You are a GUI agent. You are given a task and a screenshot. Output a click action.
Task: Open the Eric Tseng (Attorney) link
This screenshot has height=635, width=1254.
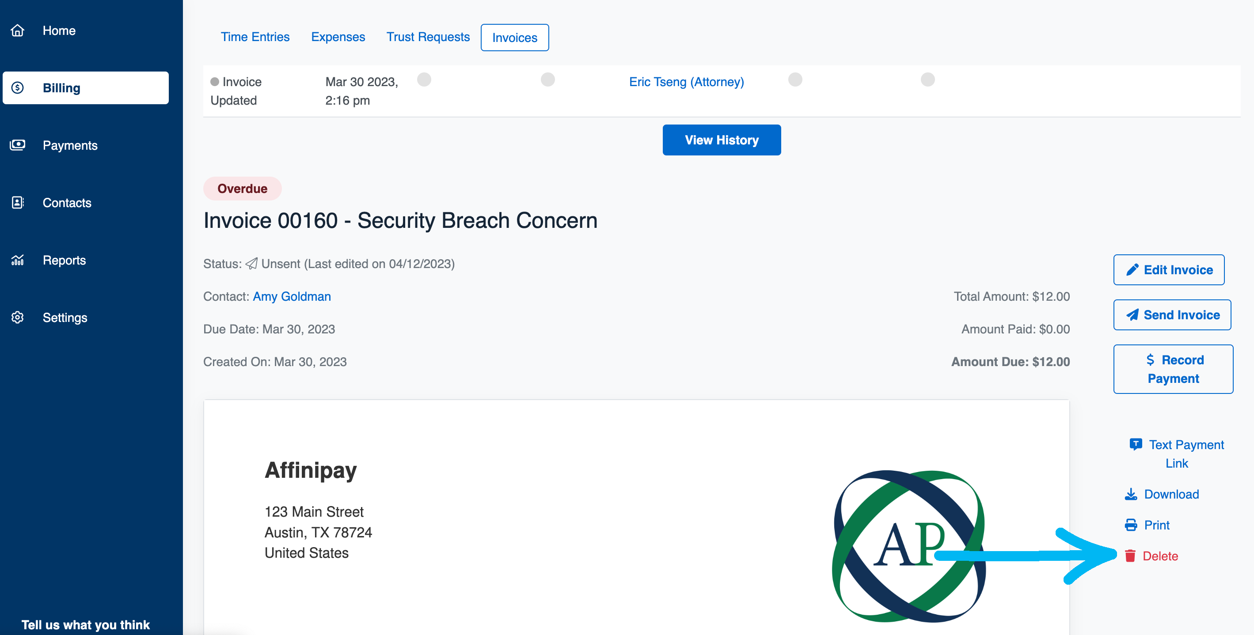click(x=686, y=82)
